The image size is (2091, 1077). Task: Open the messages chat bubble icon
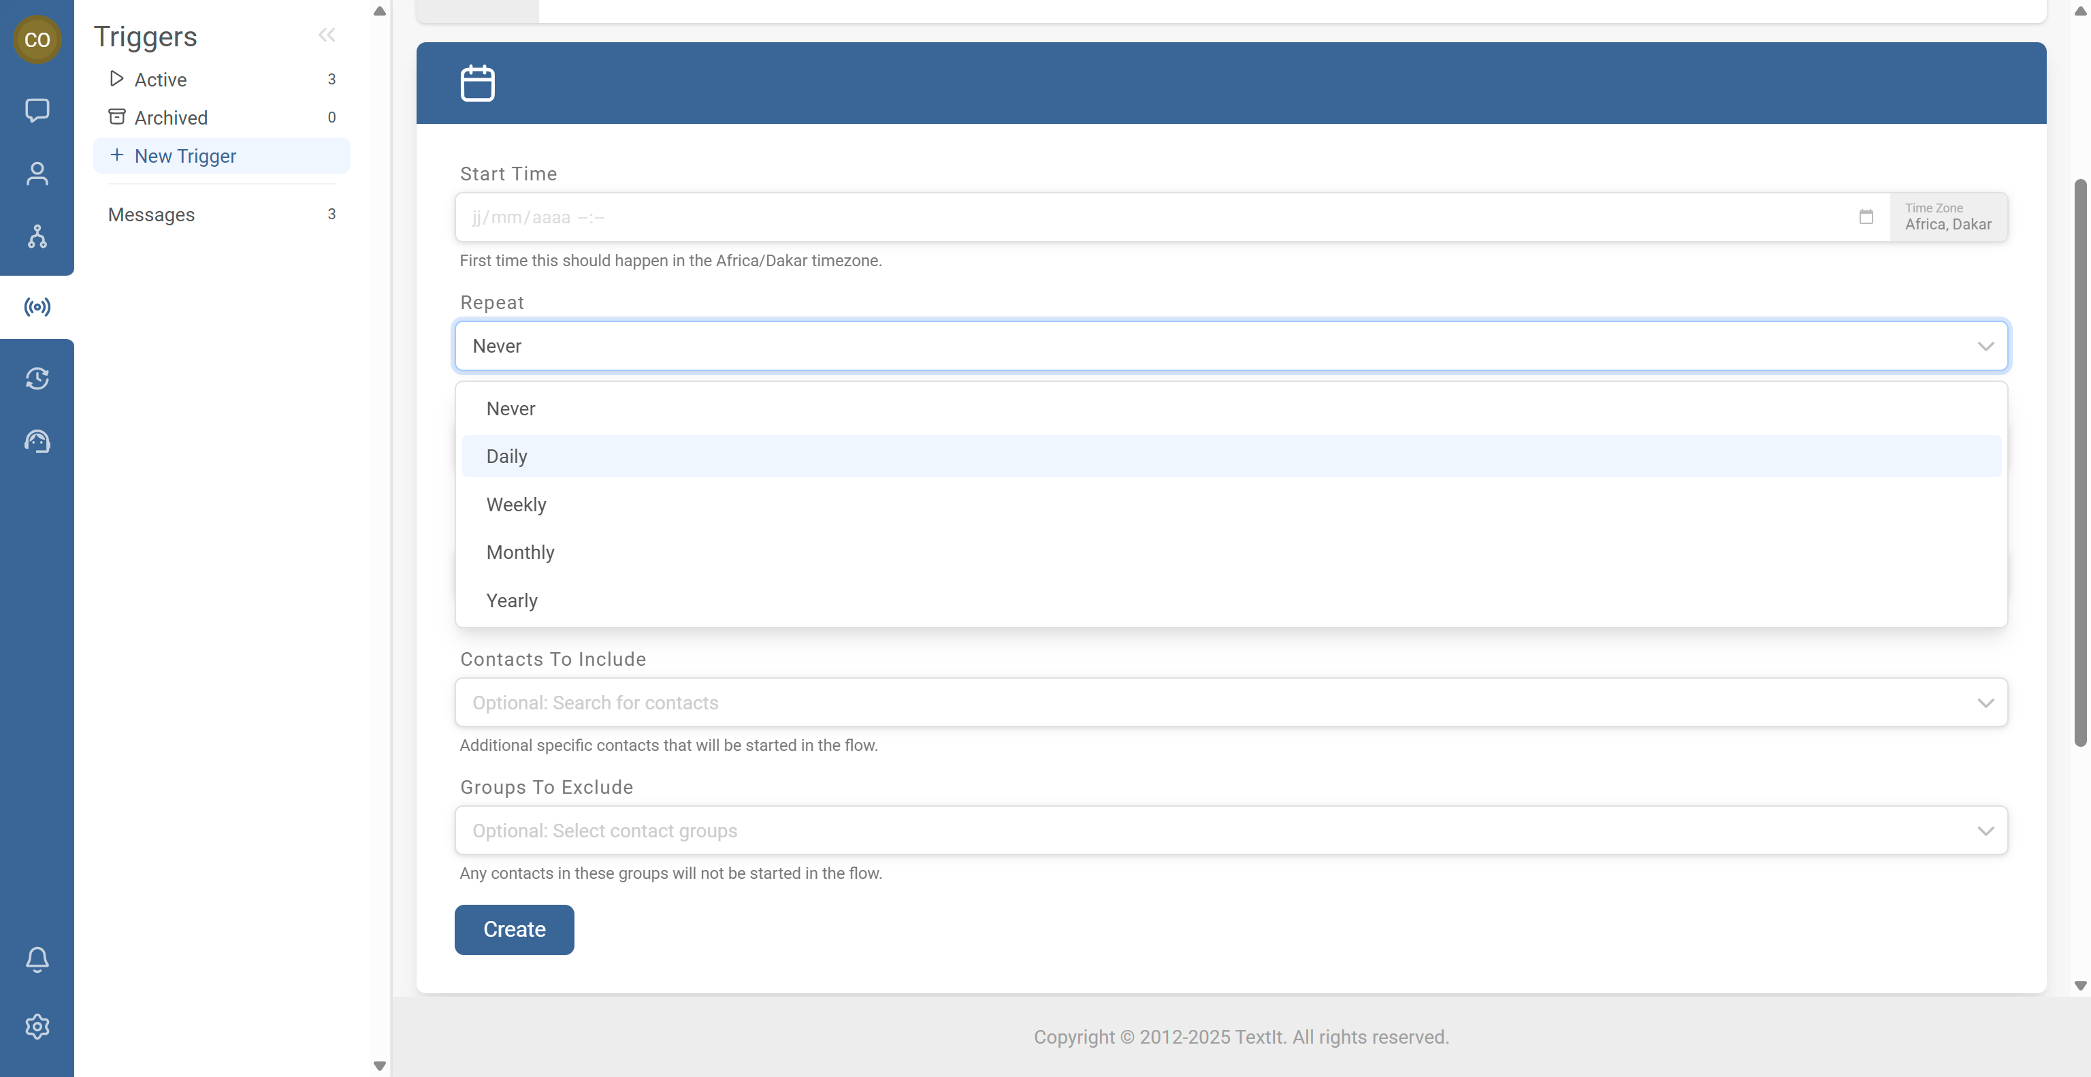tap(37, 110)
